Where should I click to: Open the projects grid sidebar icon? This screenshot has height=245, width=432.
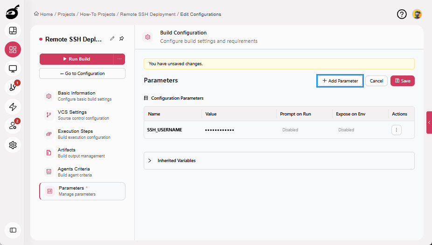coord(13,49)
